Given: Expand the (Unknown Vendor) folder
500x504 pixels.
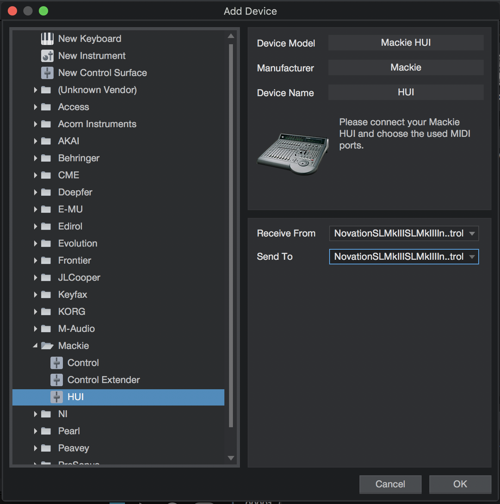Looking at the screenshot, I should tap(35, 90).
